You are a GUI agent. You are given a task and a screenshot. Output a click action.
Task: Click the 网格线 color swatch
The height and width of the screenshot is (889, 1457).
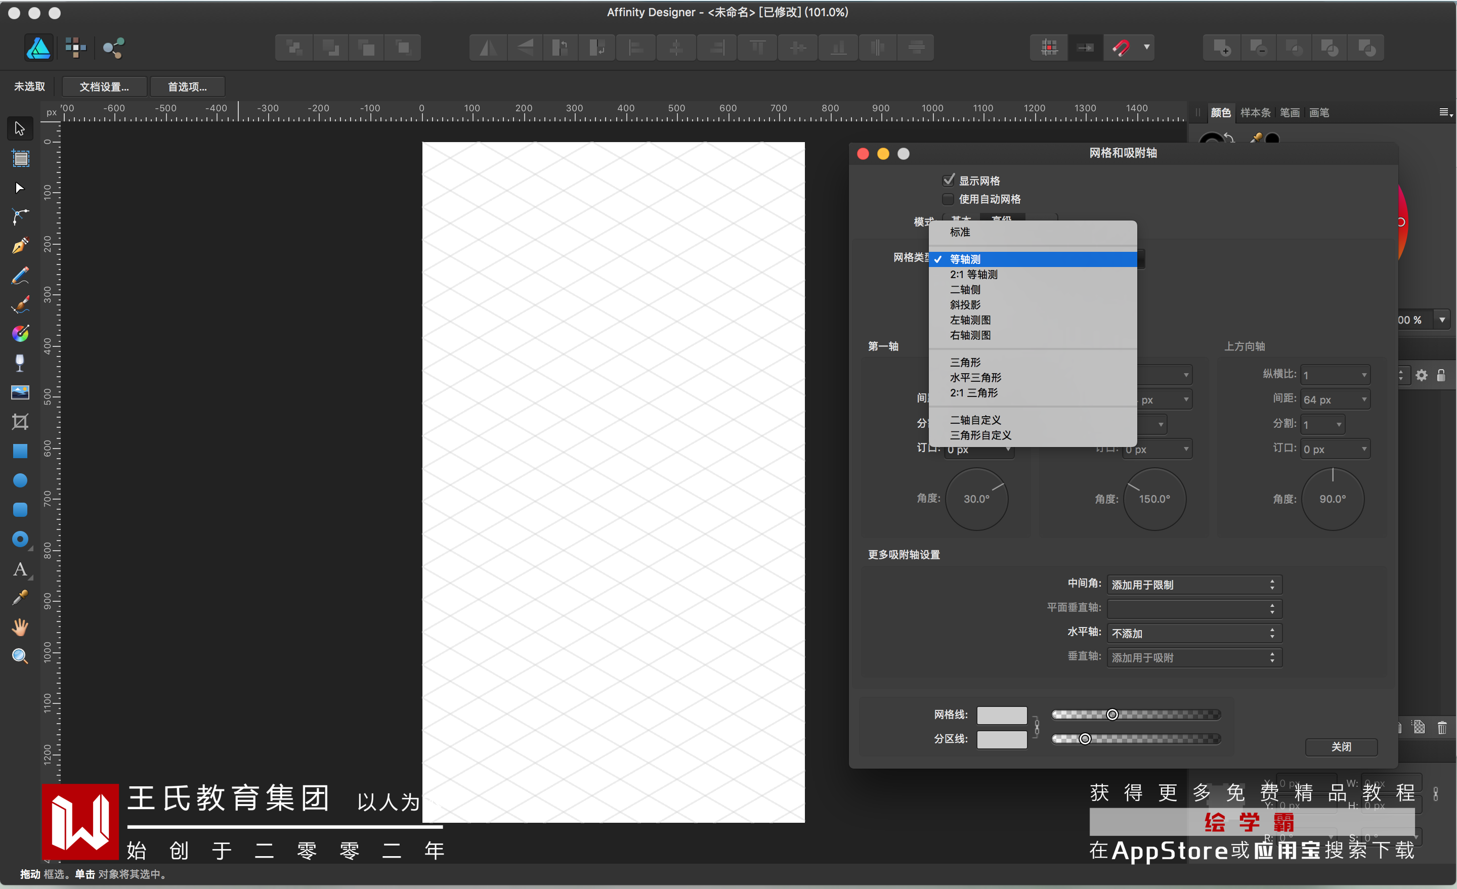coord(1001,715)
